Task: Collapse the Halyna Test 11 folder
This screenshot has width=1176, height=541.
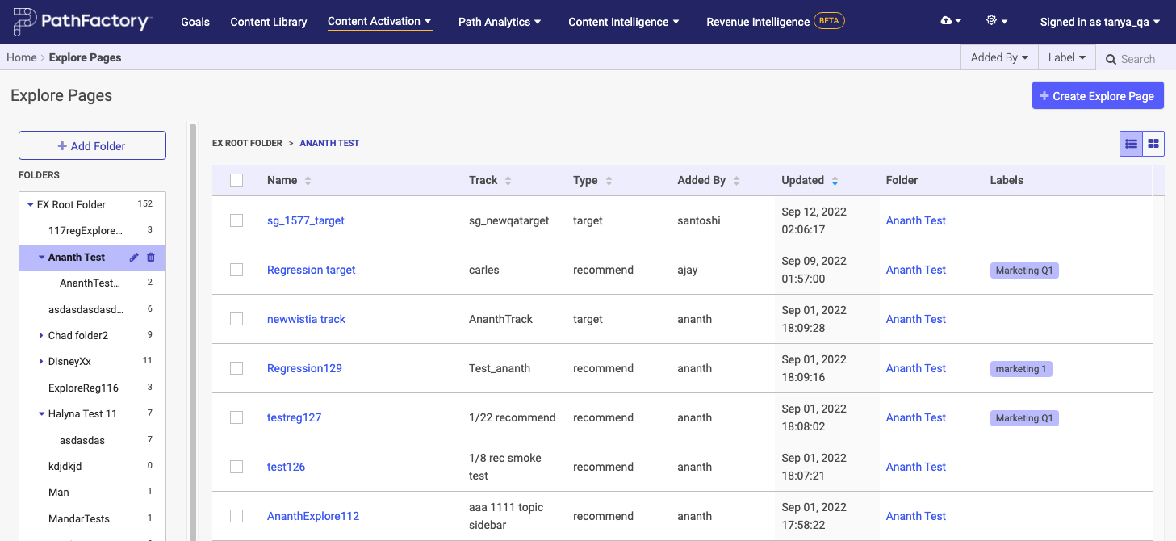Action: pos(41,414)
